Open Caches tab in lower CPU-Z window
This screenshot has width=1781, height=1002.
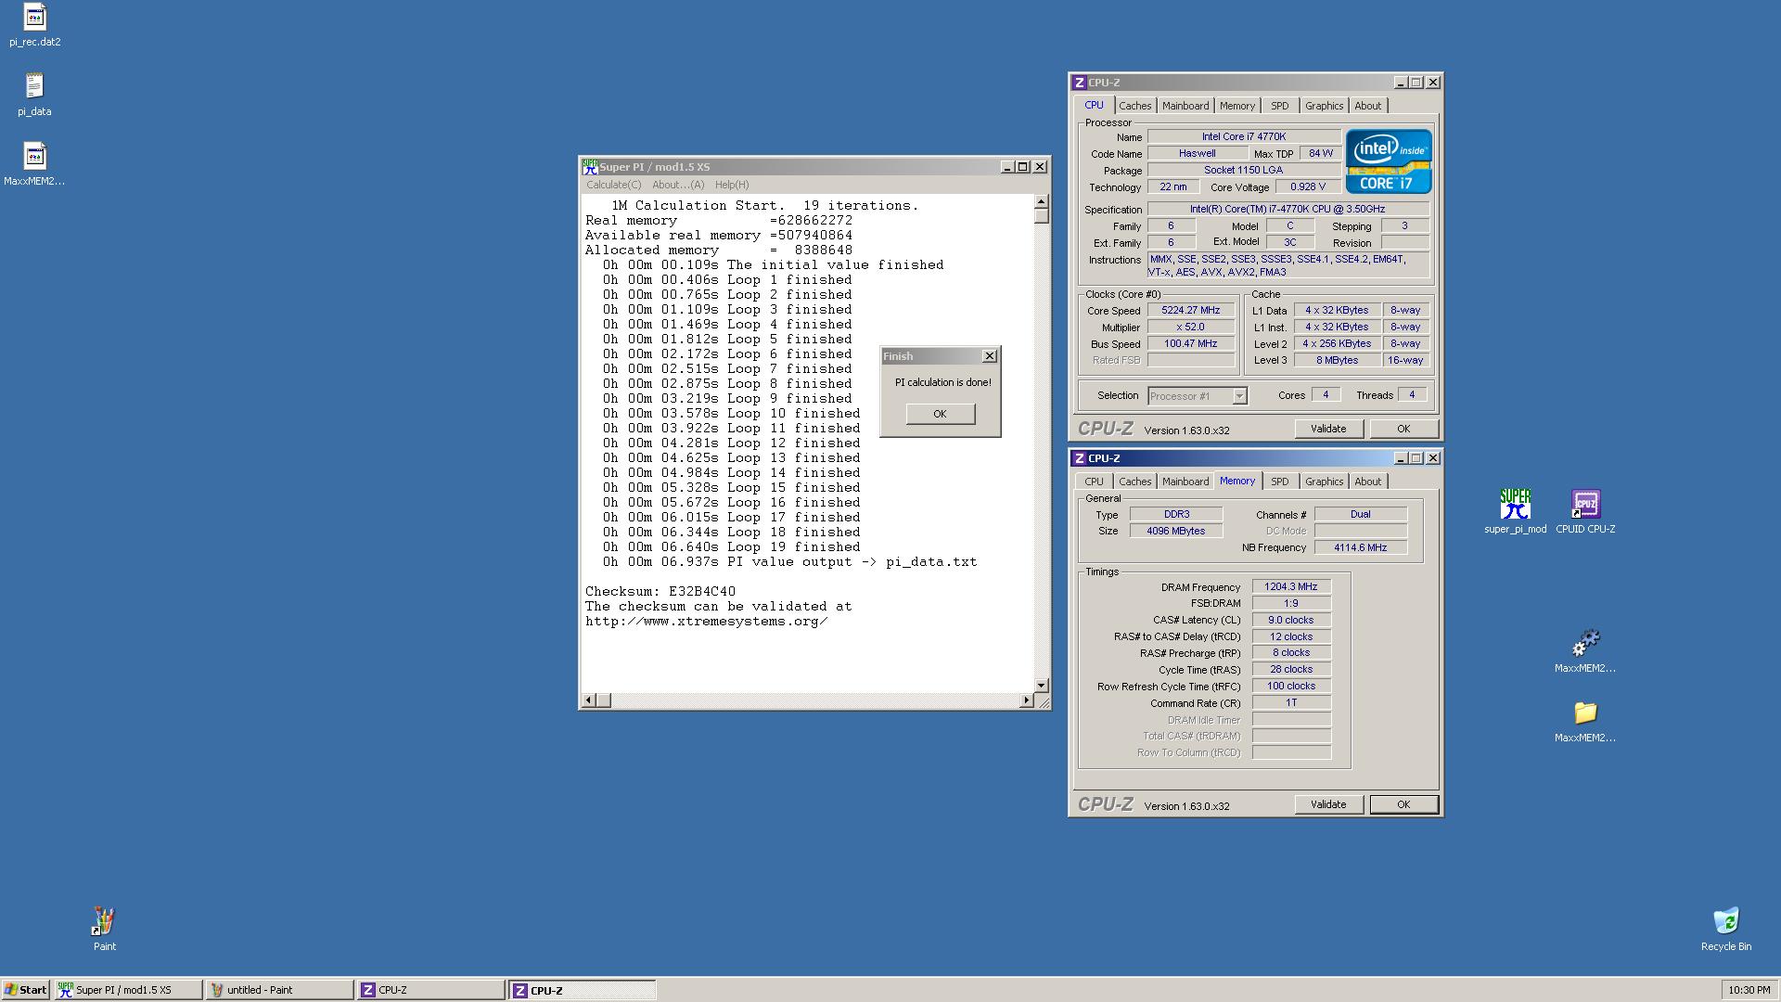coord(1134,482)
